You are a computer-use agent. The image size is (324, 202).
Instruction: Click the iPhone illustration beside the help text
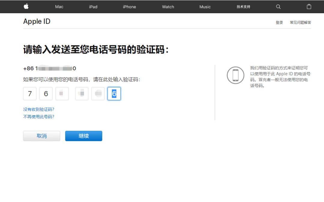pyautogui.click(x=235, y=75)
